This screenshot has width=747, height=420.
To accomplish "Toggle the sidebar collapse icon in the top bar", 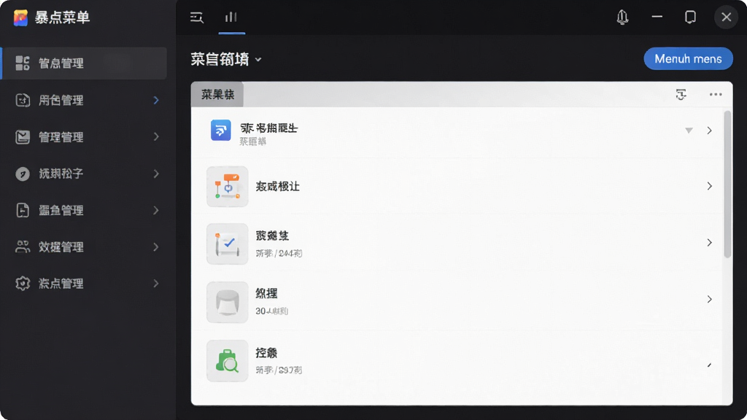I will point(197,17).
